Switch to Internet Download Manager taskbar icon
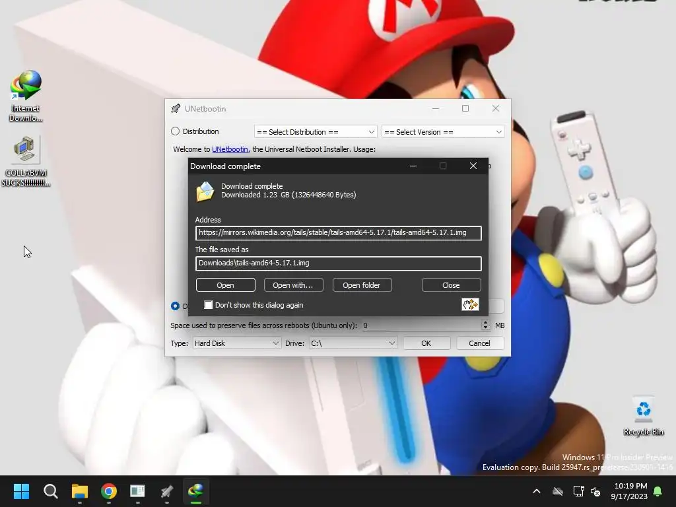676x507 pixels. pyautogui.click(x=195, y=491)
